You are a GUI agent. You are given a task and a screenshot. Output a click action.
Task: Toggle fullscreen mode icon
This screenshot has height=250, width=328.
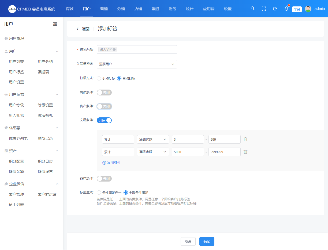pos(264,9)
